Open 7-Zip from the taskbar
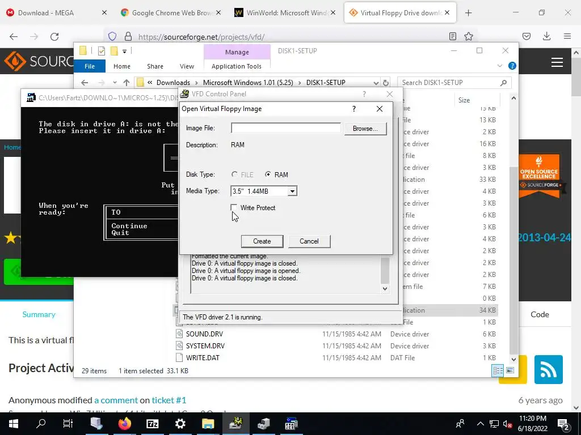581x435 pixels. [152, 424]
